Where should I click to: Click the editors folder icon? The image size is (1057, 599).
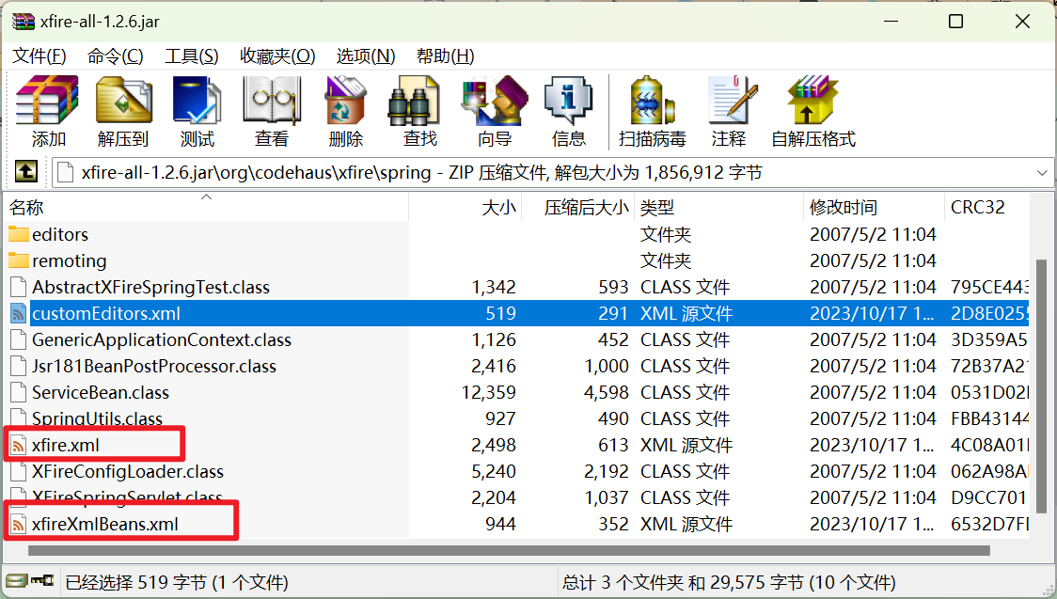(19, 234)
